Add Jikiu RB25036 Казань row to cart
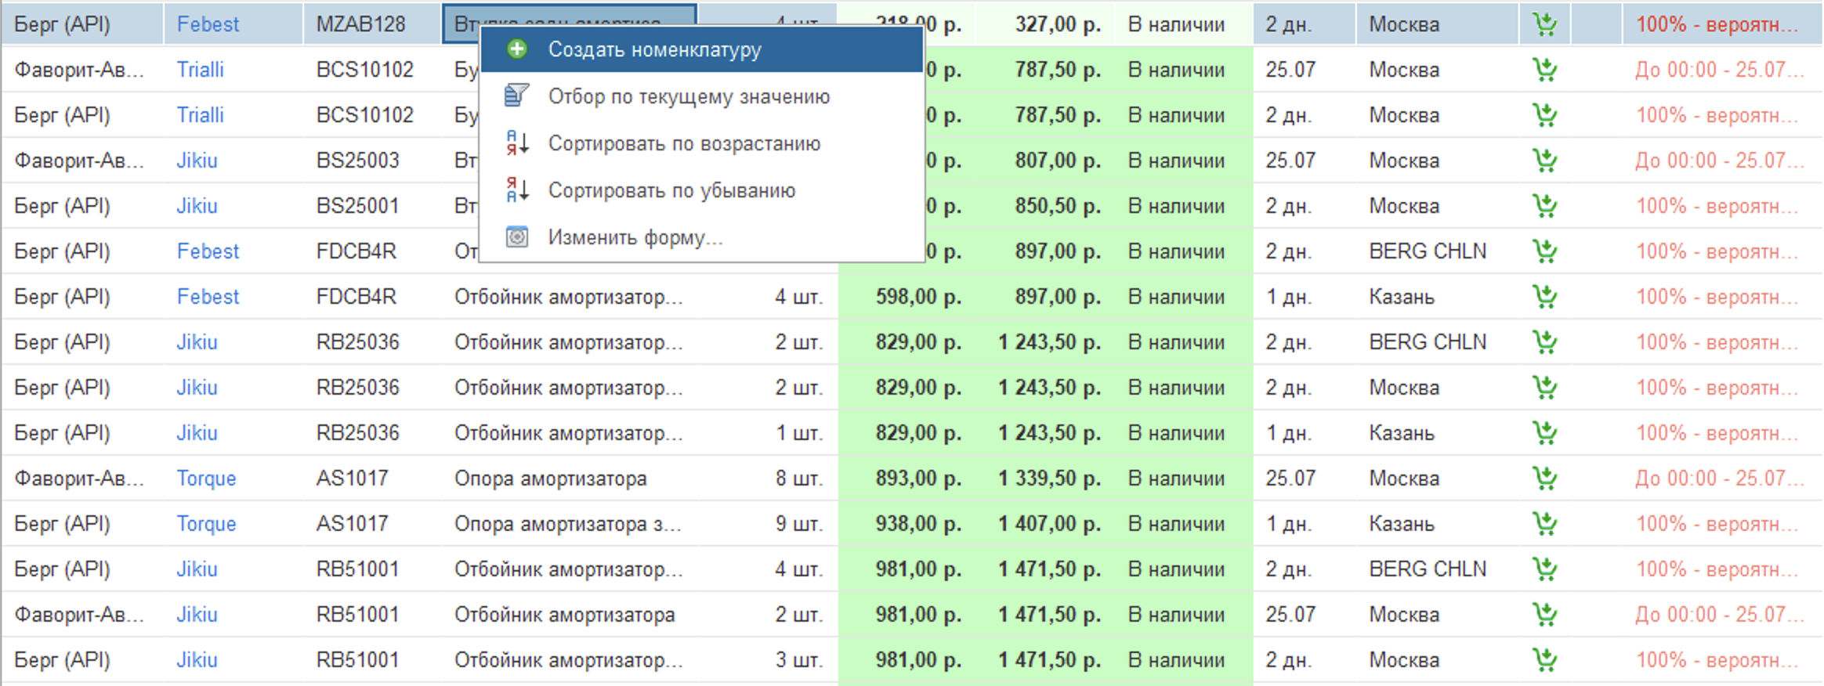The width and height of the screenshot is (1824, 686). 1544,433
